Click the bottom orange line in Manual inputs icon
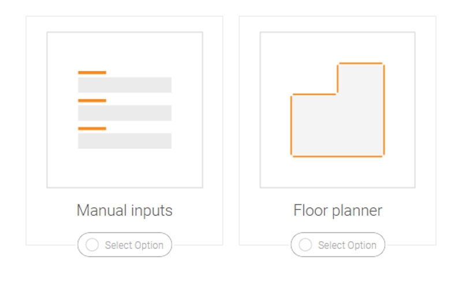The height and width of the screenshot is (281, 462). coord(92,128)
